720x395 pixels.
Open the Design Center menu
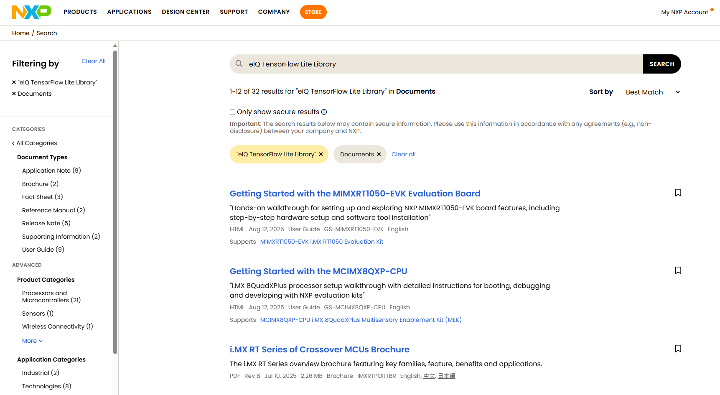(x=186, y=12)
